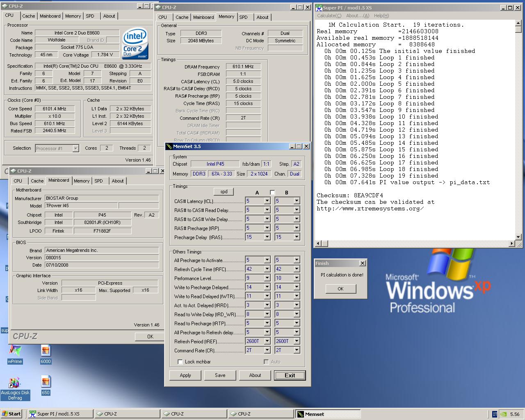Open the Processor #1 selection dropdown
525x420 pixels.
(75, 148)
